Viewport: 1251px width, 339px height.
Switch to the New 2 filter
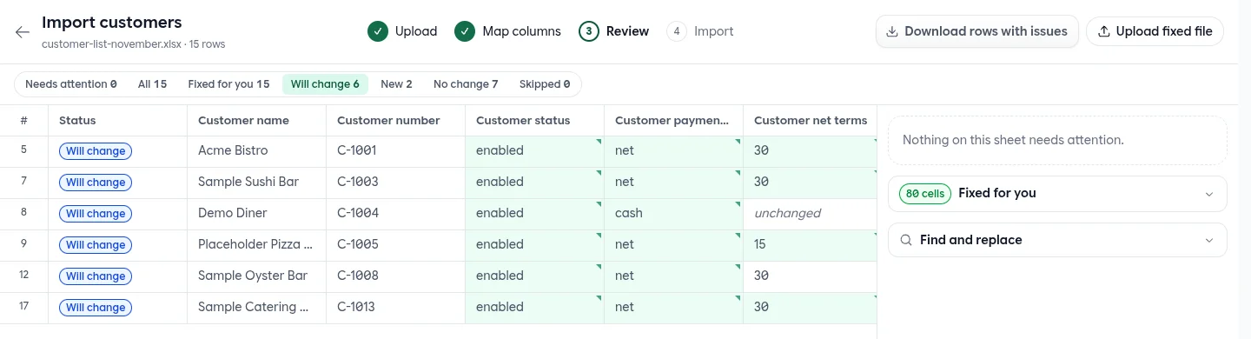[396, 84]
